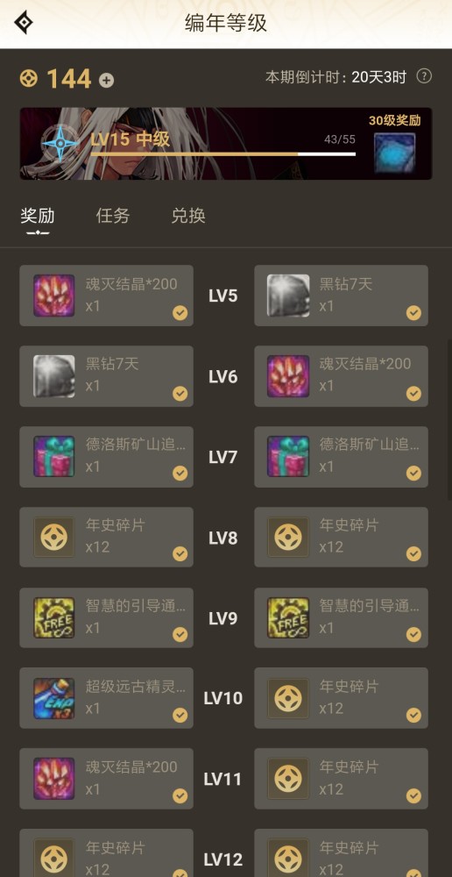Tap the LV30 reward blue item icon
452x877 pixels.
394,153
